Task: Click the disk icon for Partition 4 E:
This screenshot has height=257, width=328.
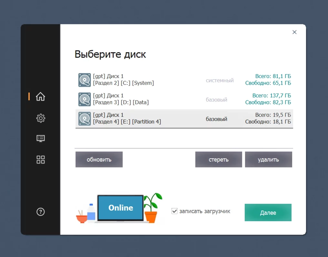Action: pos(85,119)
